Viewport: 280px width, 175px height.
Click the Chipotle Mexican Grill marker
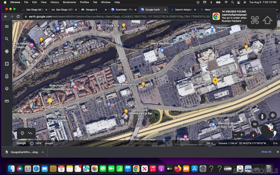click(143, 84)
